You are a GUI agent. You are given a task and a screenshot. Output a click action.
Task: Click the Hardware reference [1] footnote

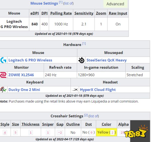(x=84, y=44)
